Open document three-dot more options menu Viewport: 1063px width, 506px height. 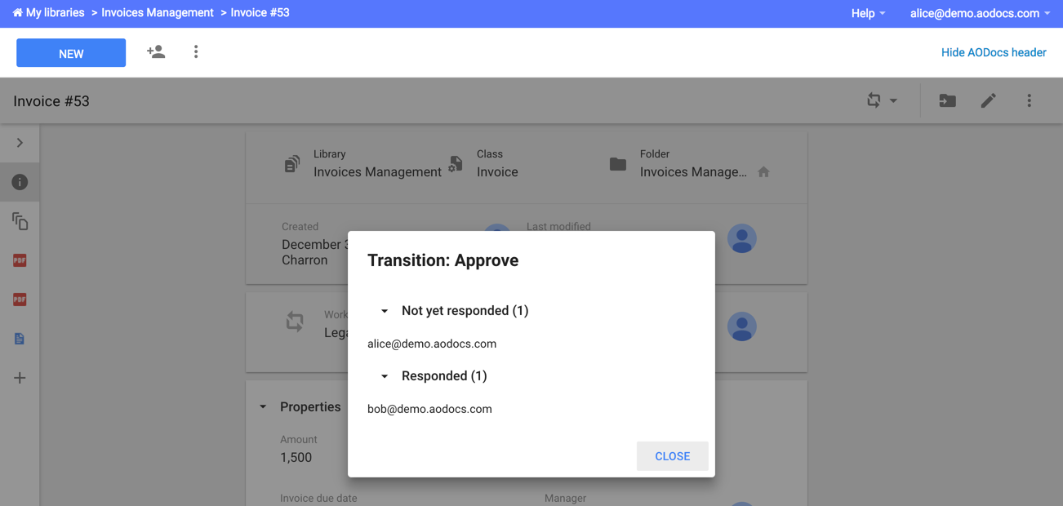coord(1029,100)
